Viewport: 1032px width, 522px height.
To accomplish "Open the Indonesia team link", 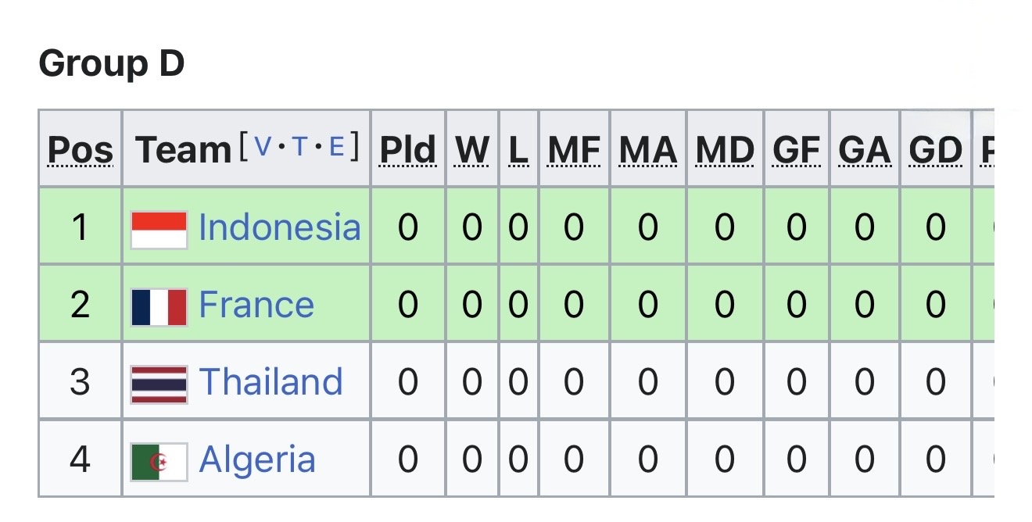I will (x=279, y=227).
